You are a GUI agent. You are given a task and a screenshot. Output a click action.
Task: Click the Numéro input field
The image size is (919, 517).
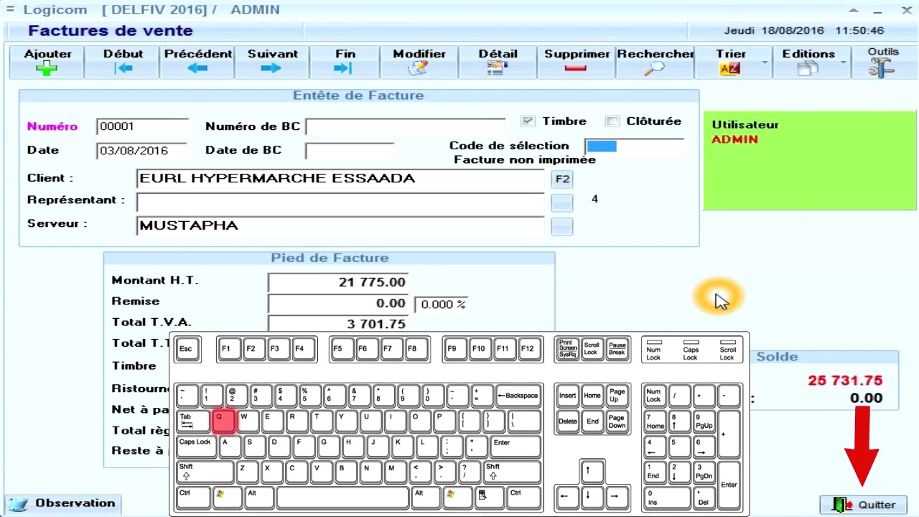pyautogui.click(x=143, y=126)
